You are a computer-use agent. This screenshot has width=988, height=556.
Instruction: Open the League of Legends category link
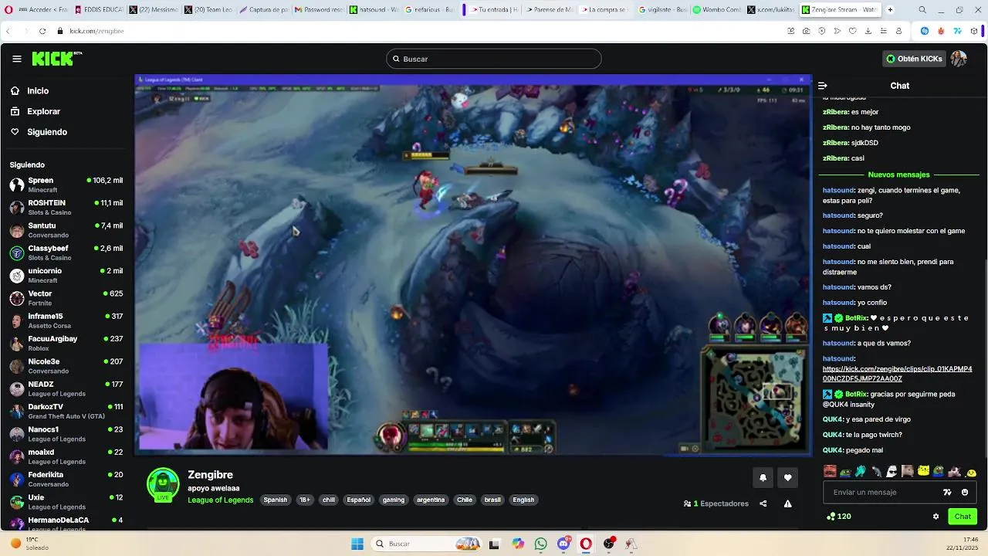(x=221, y=500)
